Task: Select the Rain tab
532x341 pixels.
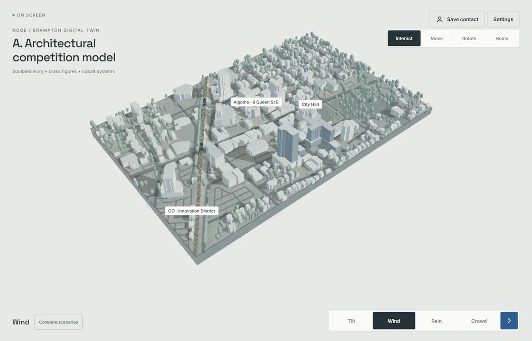Action: (436, 321)
